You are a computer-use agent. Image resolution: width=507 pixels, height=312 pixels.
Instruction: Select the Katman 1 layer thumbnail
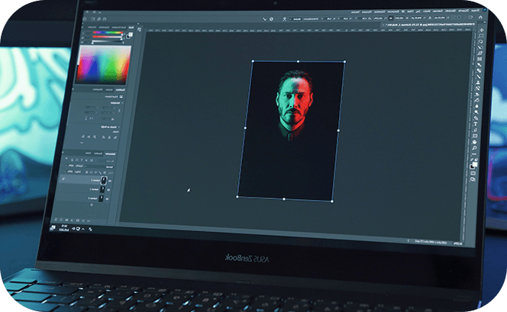pyautogui.click(x=102, y=189)
